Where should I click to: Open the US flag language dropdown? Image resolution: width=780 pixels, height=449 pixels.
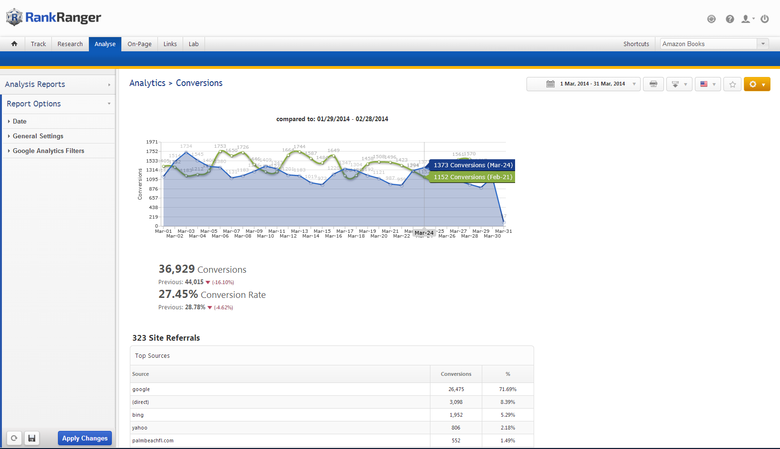point(708,84)
